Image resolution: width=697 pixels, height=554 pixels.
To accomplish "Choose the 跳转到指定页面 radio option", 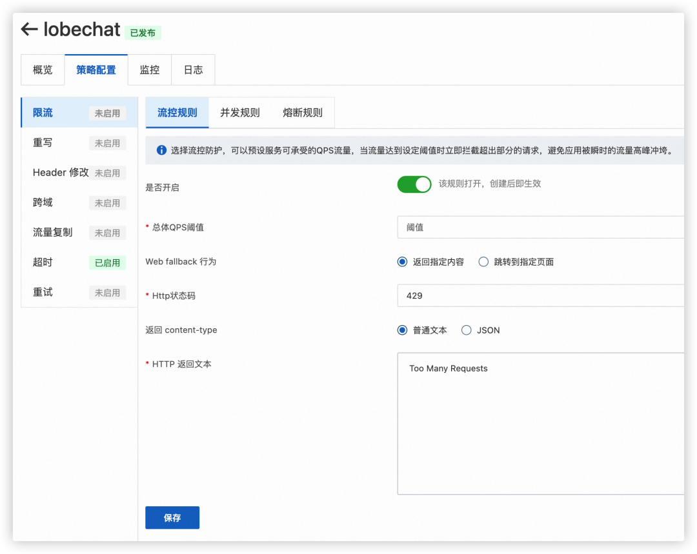I will click(x=483, y=262).
